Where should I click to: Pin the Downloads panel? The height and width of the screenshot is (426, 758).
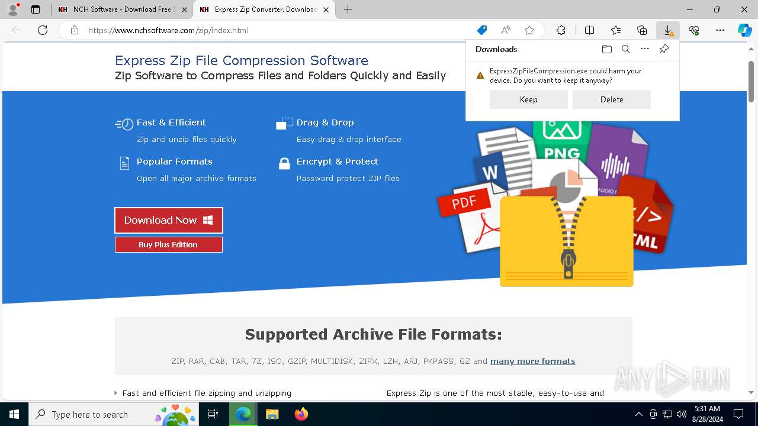click(x=664, y=49)
